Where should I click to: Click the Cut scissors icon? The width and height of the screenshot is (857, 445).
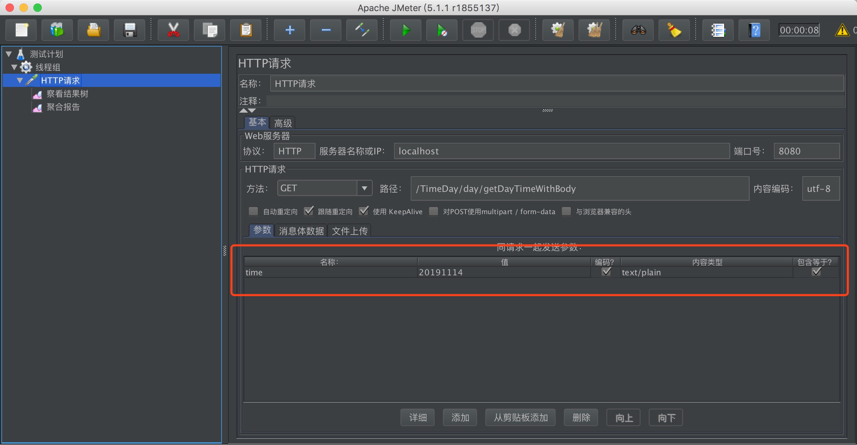[173, 30]
